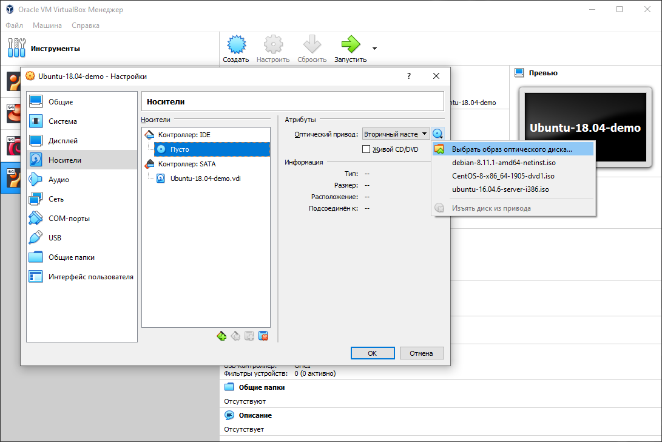Click the add controller icon
This screenshot has width=662, height=442.
tap(221, 336)
